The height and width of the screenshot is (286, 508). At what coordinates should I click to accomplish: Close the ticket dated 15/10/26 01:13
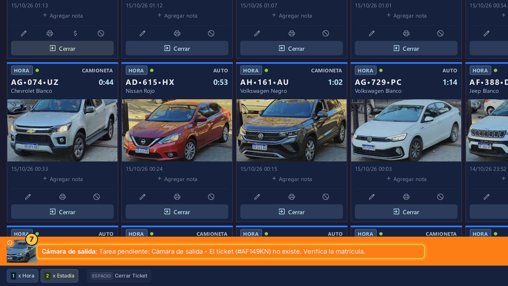point(62,48)
